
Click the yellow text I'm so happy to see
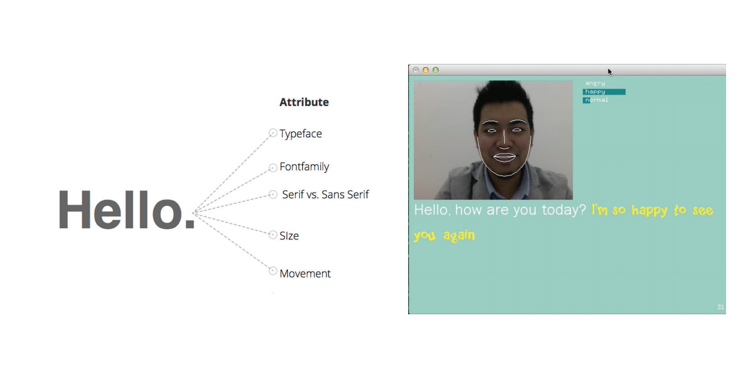point(653,211)
